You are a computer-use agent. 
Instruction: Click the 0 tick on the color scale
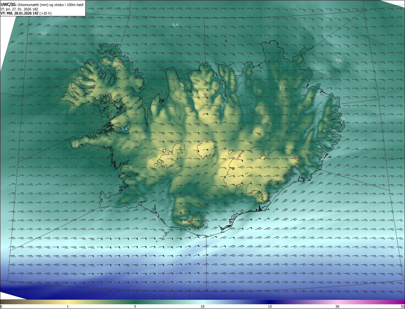point(1,306)
